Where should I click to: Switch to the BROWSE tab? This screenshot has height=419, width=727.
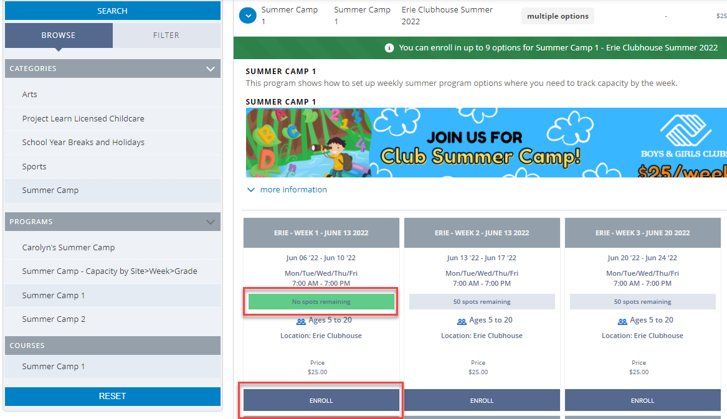click(59, 35)
